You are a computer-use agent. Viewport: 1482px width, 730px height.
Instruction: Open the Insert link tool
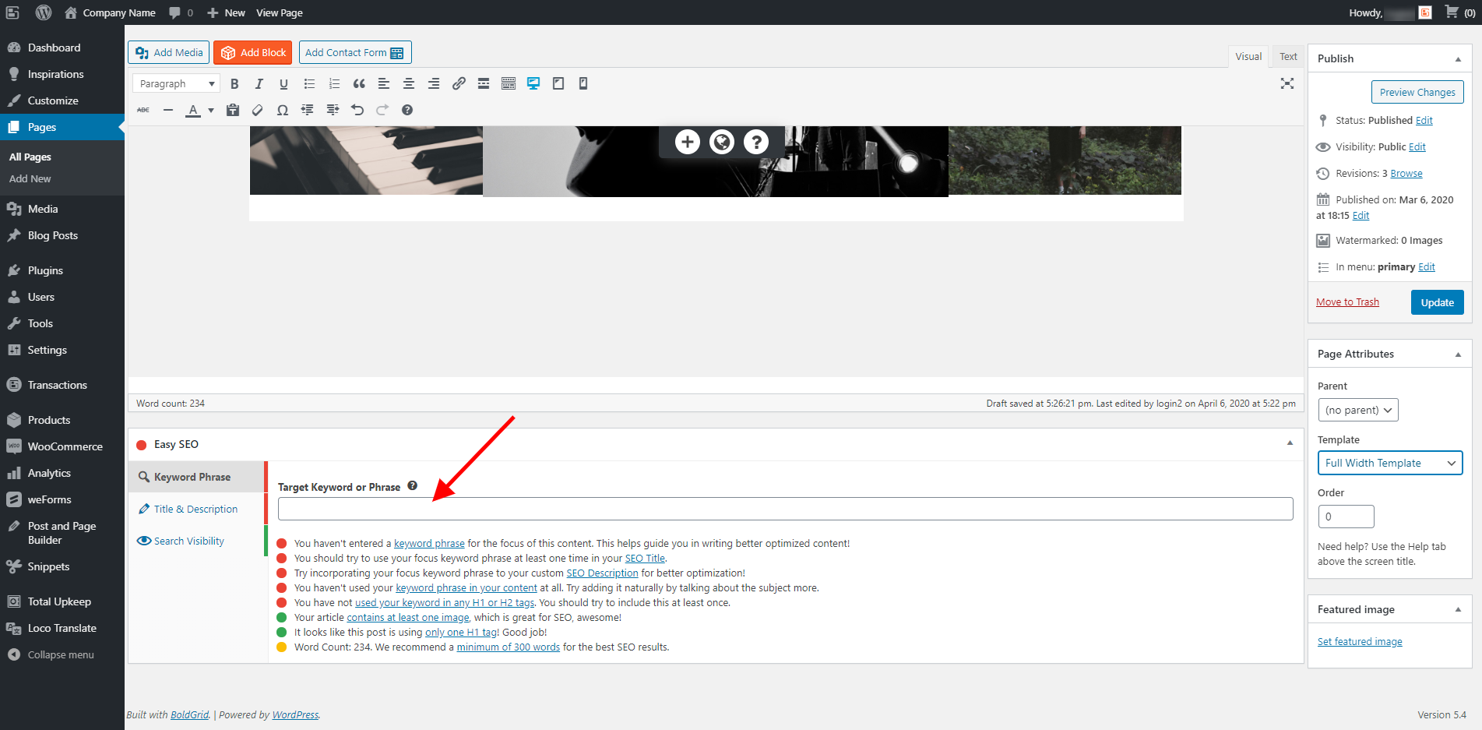459,83
